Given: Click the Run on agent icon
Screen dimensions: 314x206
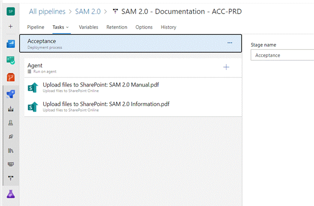Looking at the screenshot, I should (29, 72).
